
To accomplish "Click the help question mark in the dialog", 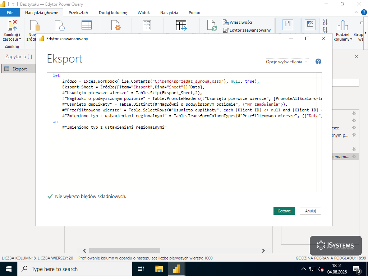I will click(x=318, y=61).
